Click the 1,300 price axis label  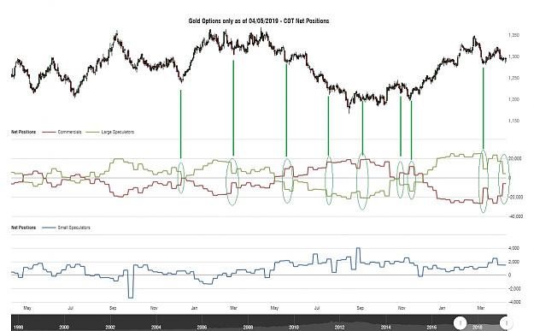coord(513,56)
